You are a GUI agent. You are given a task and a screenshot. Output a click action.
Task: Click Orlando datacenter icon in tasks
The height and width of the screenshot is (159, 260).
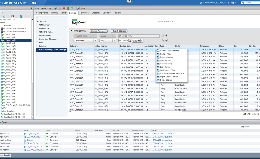coord(25,140)
